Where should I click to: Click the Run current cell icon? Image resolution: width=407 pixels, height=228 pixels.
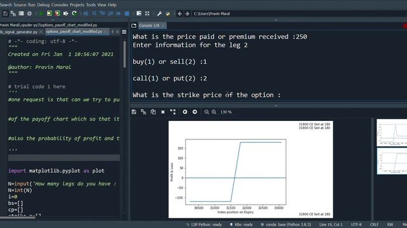pos(49,13)
